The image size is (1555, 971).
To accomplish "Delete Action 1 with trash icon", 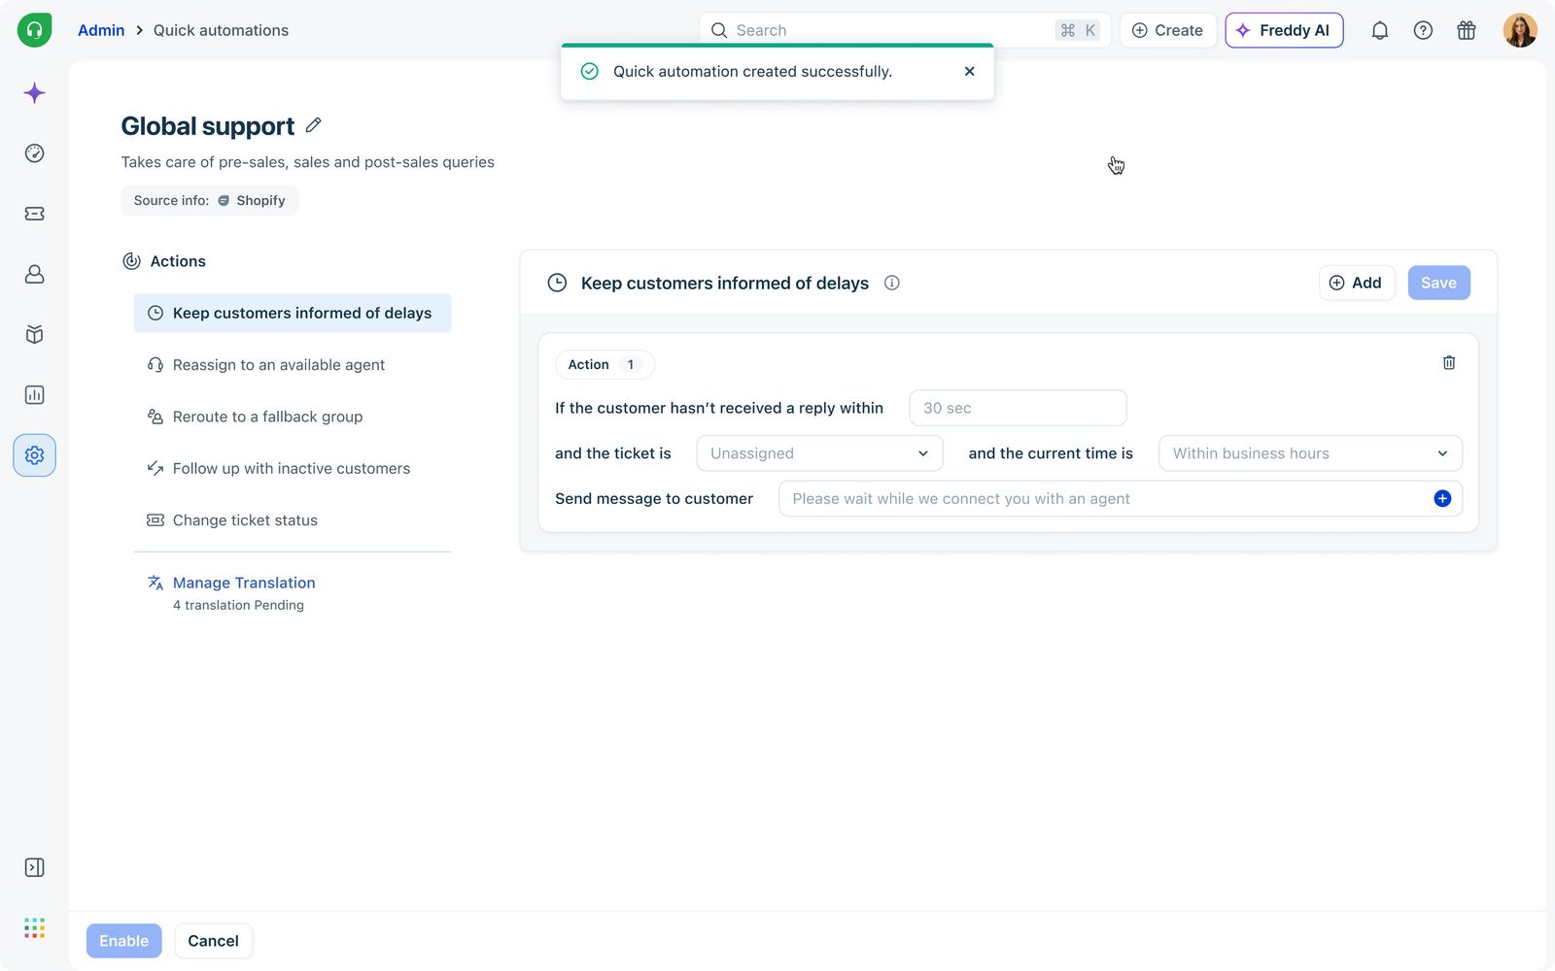I will coord(1448,362).
